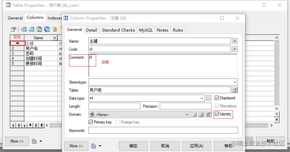Click the Insert a Row toolbar icon
290x152 pixels.
[x=24, y=29]
